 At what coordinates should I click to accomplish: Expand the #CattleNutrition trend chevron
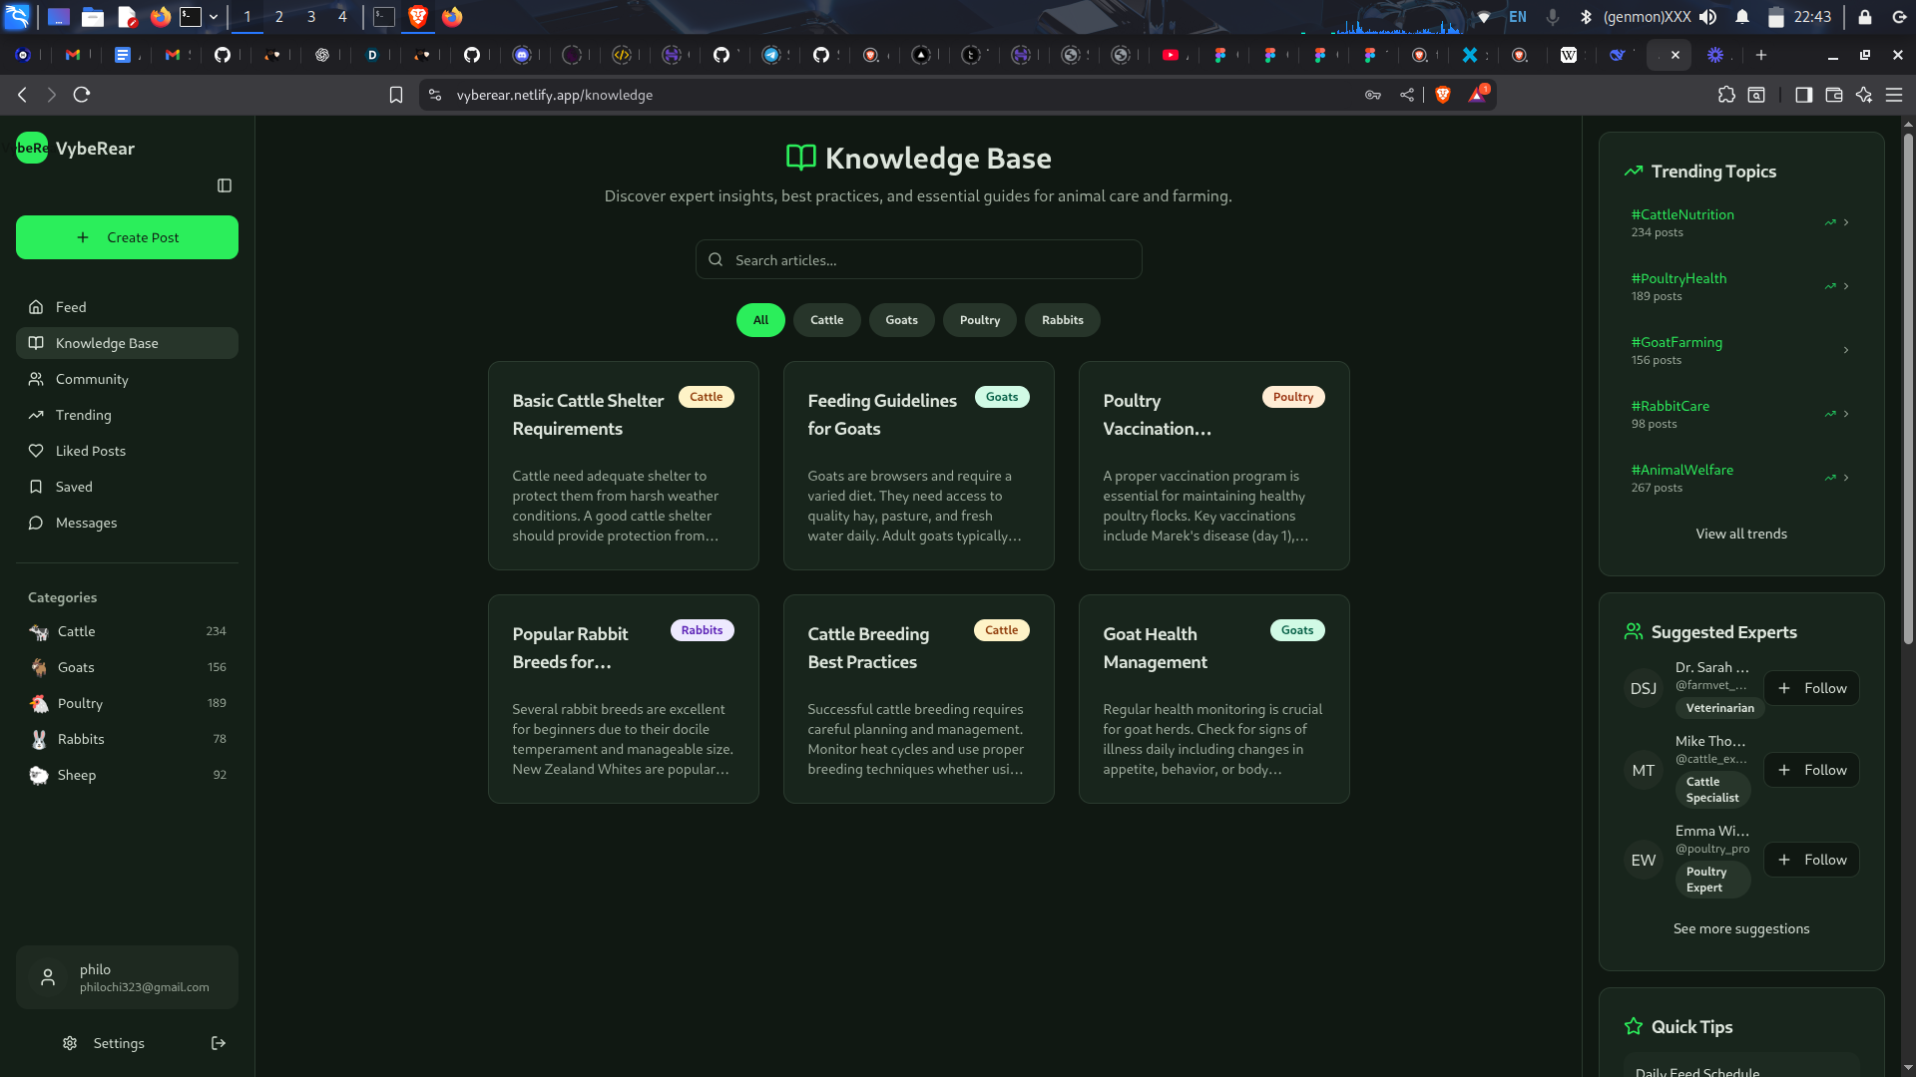[x=1846, y=222]
